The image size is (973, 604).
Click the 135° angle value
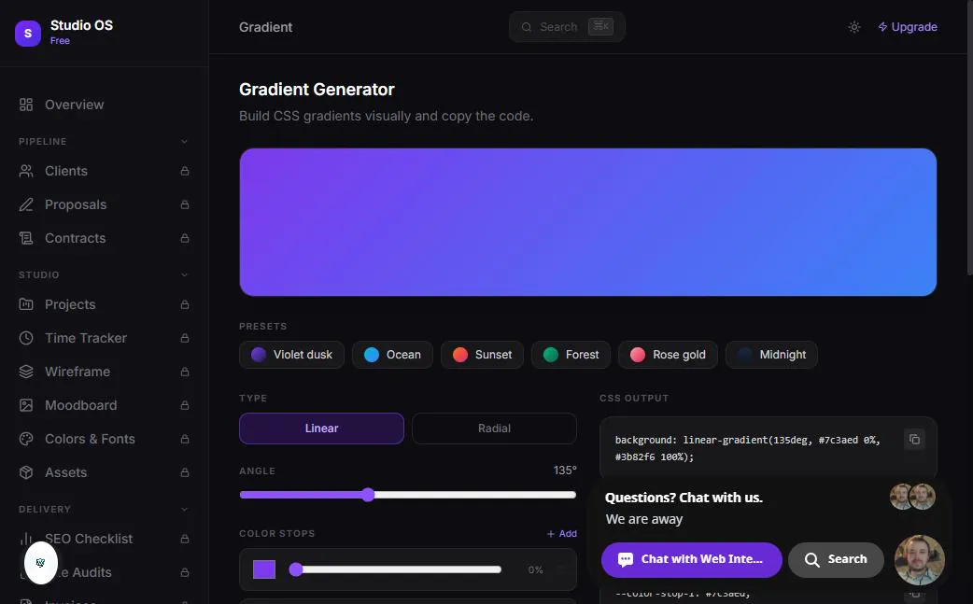565,471
